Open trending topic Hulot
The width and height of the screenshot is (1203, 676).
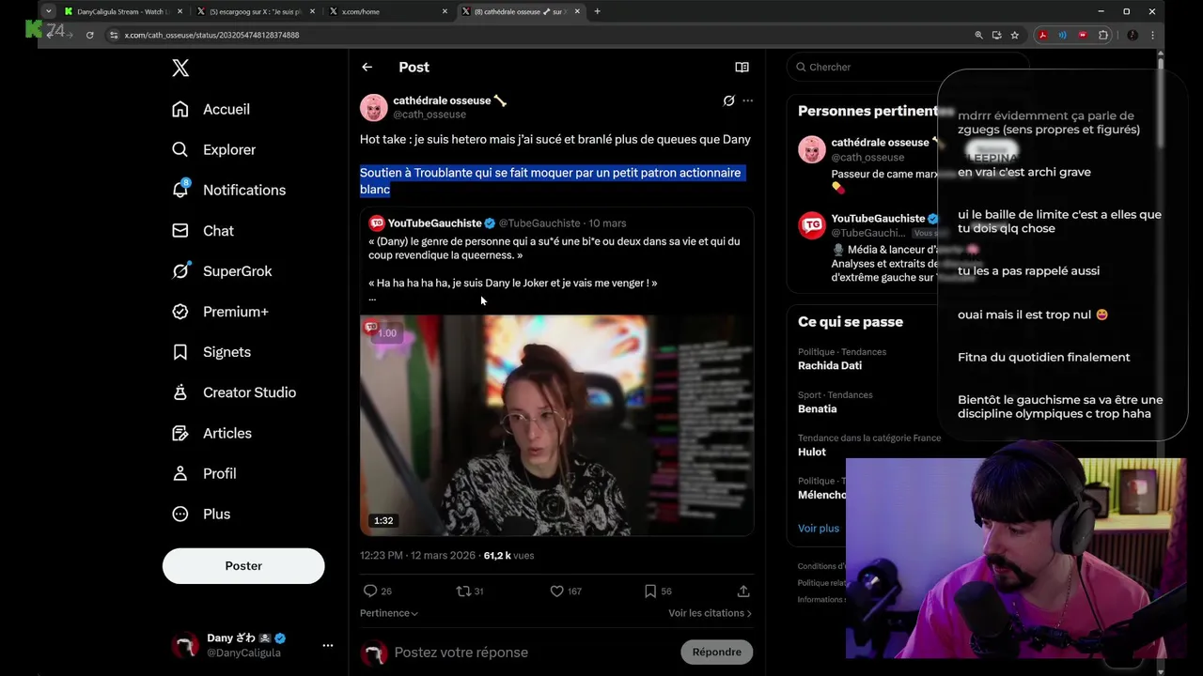tap(812, 452)
